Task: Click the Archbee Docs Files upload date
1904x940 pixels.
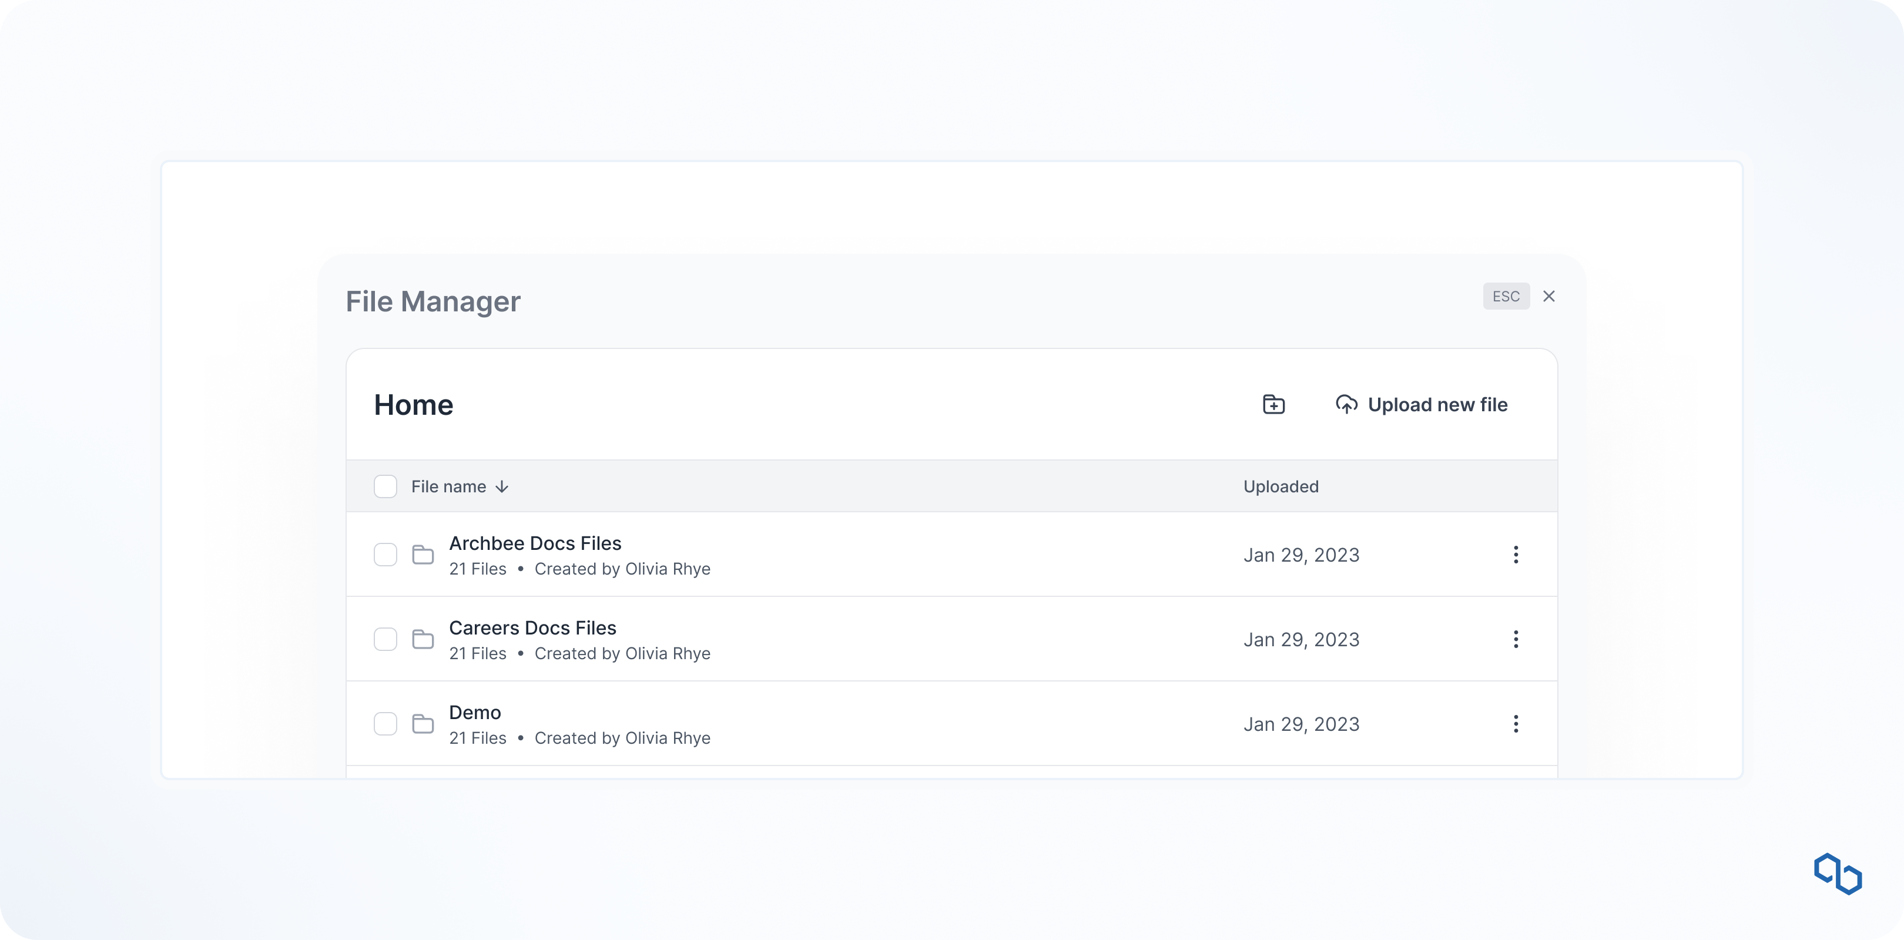Action: [1301, 555]
